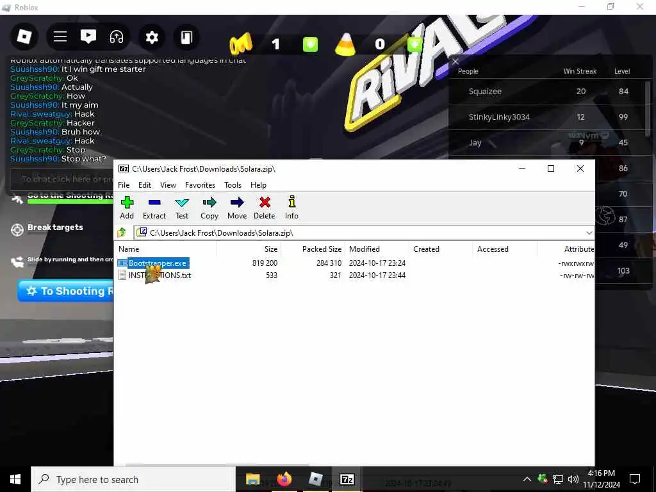Screen dimensions: 656x492
Task: Select the Copy toolbar button
Action: (x=209, y=208)
